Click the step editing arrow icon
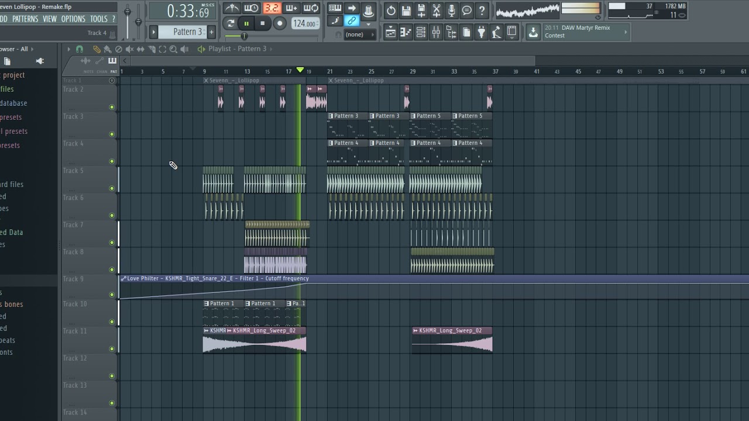This screenshot has width=749, height=421. coord(352,8)
